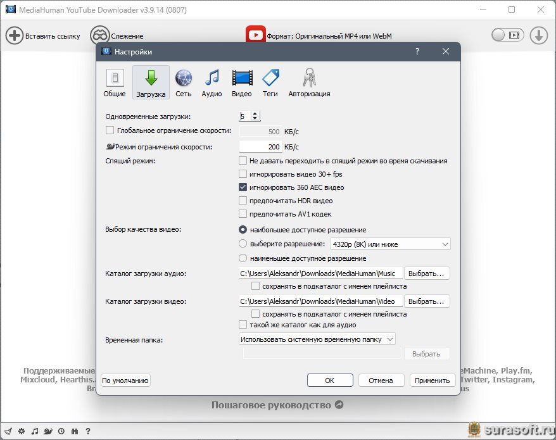Screen dimensions: 556x440
Task: Switch to the Сеть settings tab
Action: (183, 82)
